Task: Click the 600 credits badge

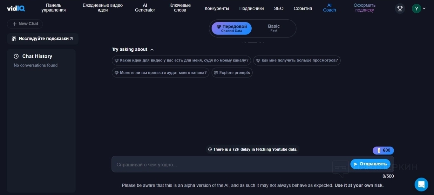Action: click(383, 150)
